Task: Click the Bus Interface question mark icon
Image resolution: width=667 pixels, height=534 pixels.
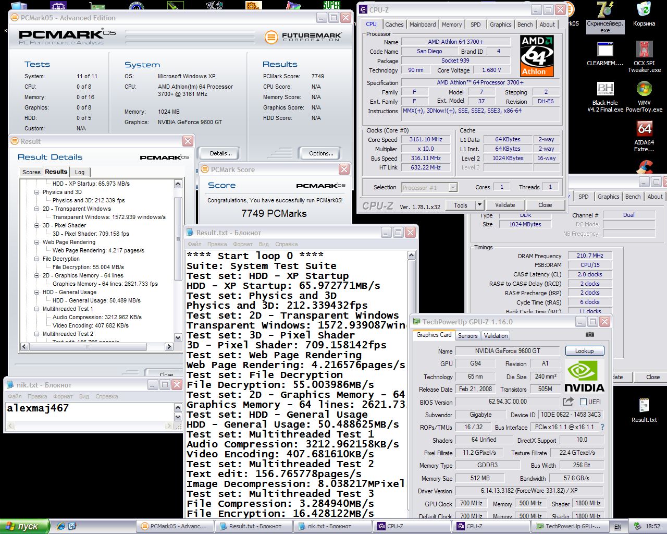Action: (x=602, y=427)
